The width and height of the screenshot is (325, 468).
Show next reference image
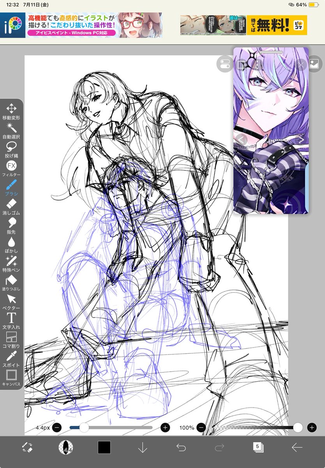[301, 139]
